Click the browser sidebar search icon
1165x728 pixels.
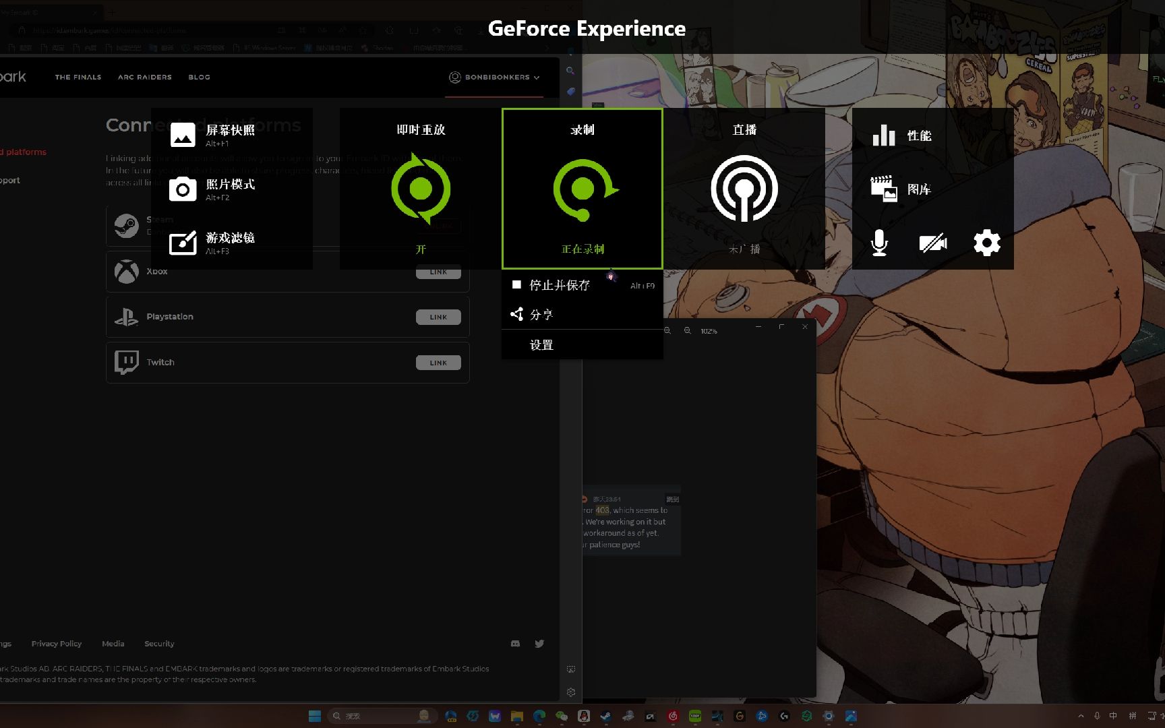(570, 70)
